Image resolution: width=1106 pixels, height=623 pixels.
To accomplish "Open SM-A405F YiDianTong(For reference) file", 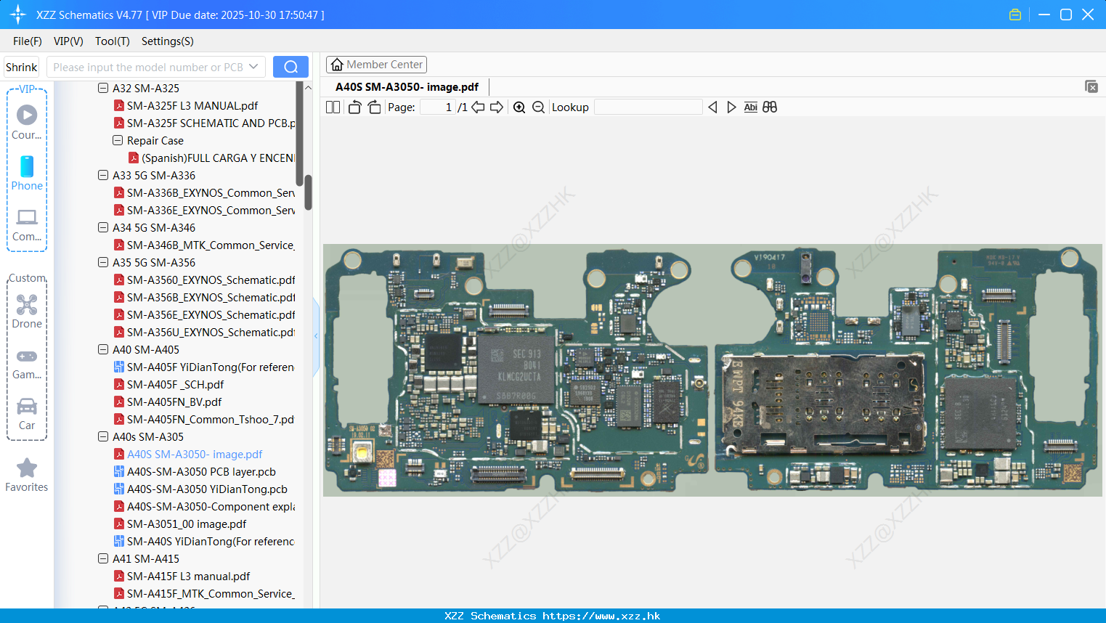I will tap(204, 367).
